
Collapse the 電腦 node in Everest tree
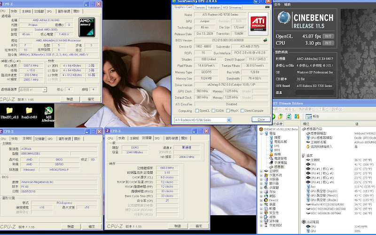[261, 133]
